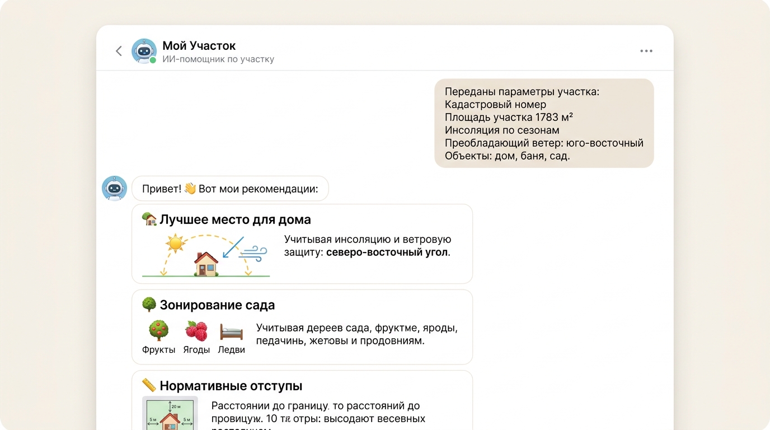Click the line Кадастровый номер

pyautogui.click(x=495, y=104)
